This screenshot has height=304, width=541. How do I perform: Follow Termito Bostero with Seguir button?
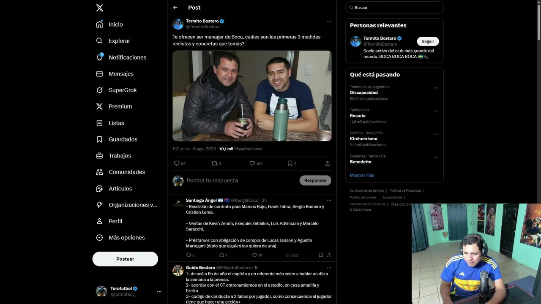click(428, 41)
